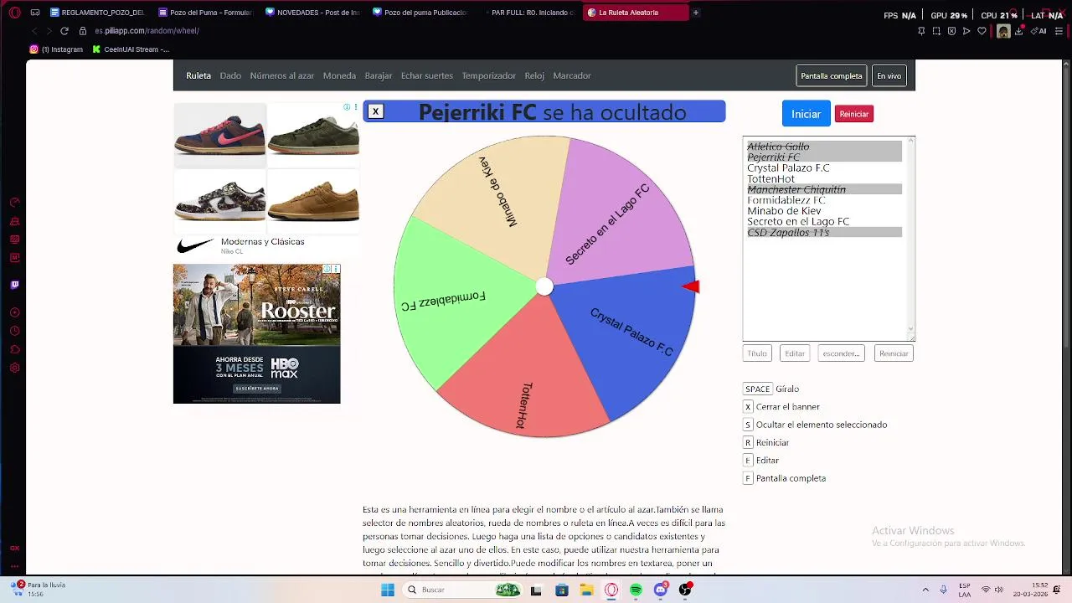Click the Opera GX taskbar icon

click(611, 590)
